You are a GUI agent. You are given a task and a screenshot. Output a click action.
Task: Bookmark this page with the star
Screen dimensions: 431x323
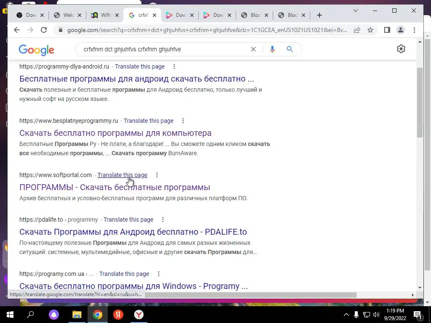370,30
